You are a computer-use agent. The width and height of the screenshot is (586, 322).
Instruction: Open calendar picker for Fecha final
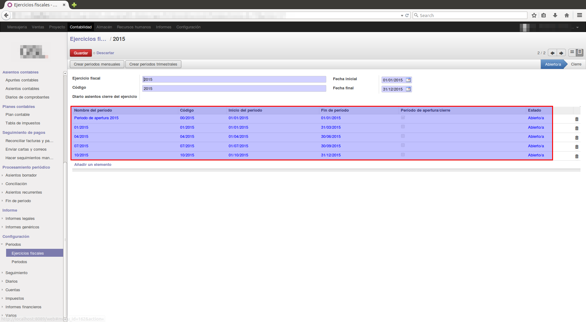tap(408, 89)
